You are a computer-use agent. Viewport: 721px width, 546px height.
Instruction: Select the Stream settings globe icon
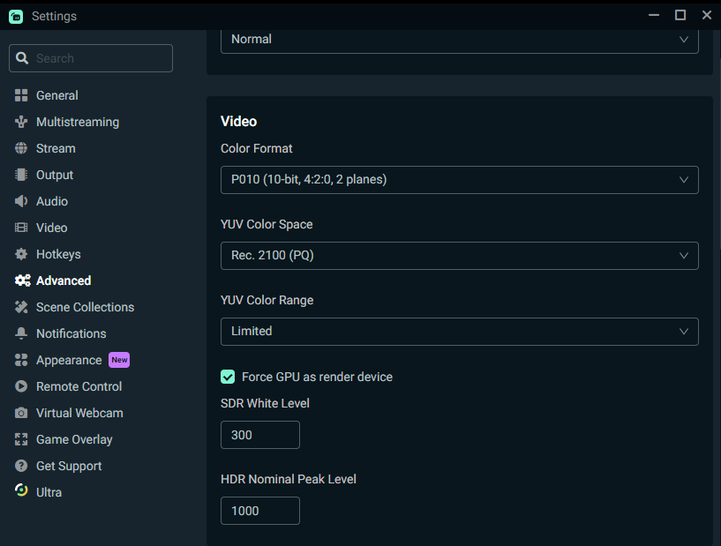point(19,148)
